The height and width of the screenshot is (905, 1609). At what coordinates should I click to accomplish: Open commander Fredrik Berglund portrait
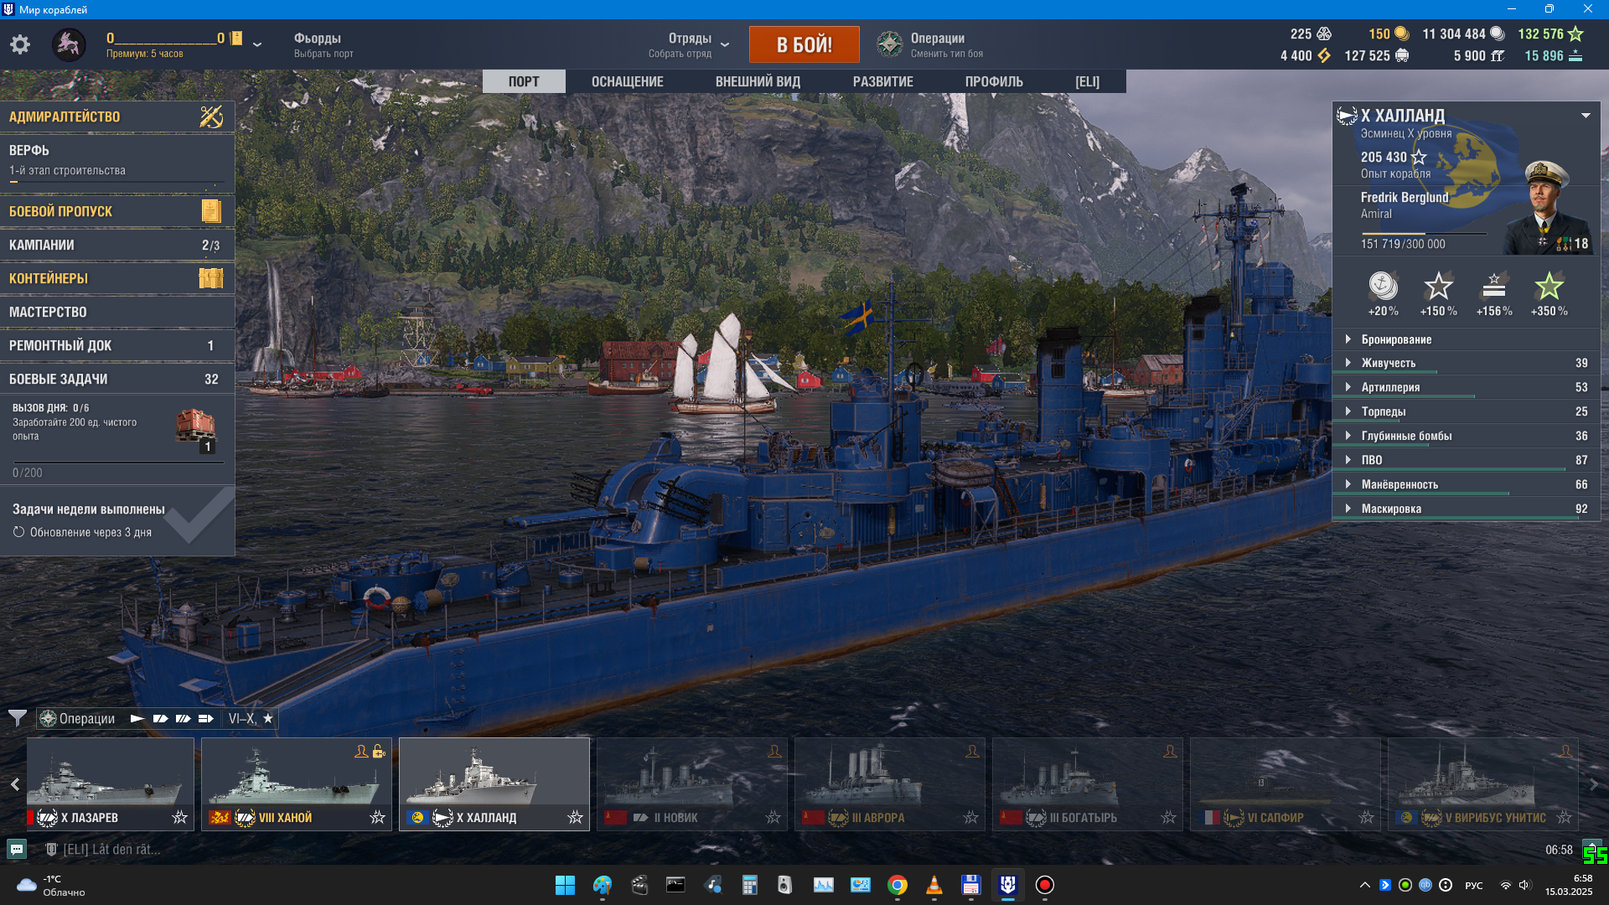click(1549, 207)
